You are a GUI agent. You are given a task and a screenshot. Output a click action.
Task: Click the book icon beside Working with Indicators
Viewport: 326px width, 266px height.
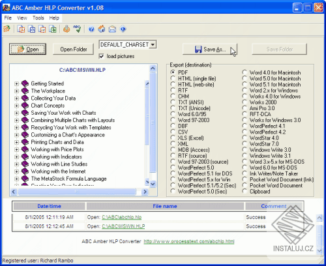coord(25,156)
